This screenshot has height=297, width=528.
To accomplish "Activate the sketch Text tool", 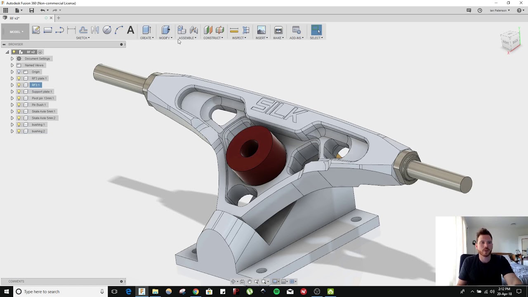I will point(130,30).
